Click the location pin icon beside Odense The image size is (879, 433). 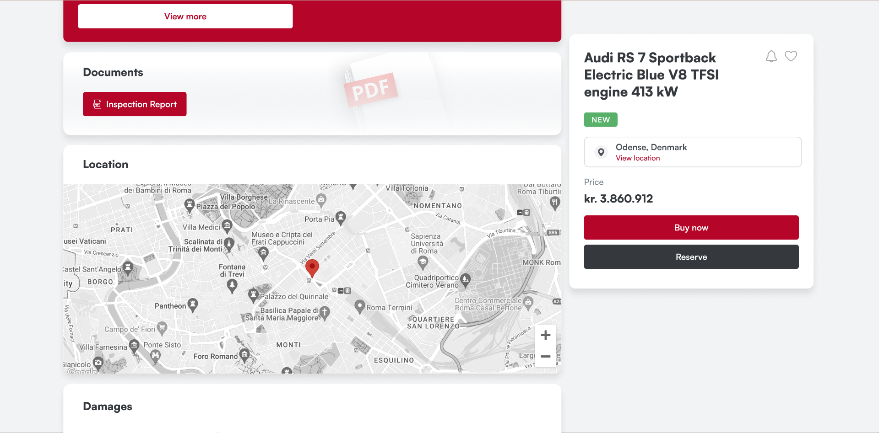click(601, 152)
